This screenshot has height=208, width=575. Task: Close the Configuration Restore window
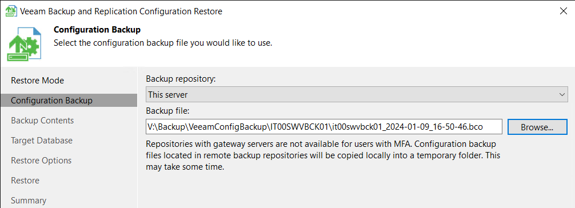pos(563,11)
